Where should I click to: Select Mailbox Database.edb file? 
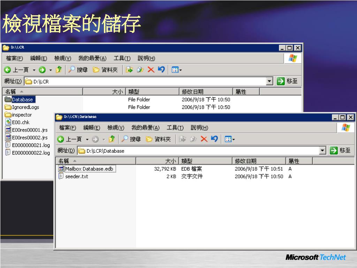point(86,169)
